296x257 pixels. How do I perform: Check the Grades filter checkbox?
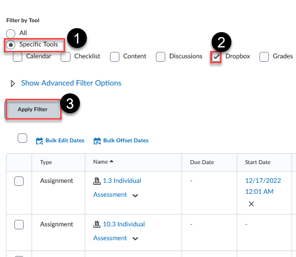pyautogui.click(x=264, y=57)
